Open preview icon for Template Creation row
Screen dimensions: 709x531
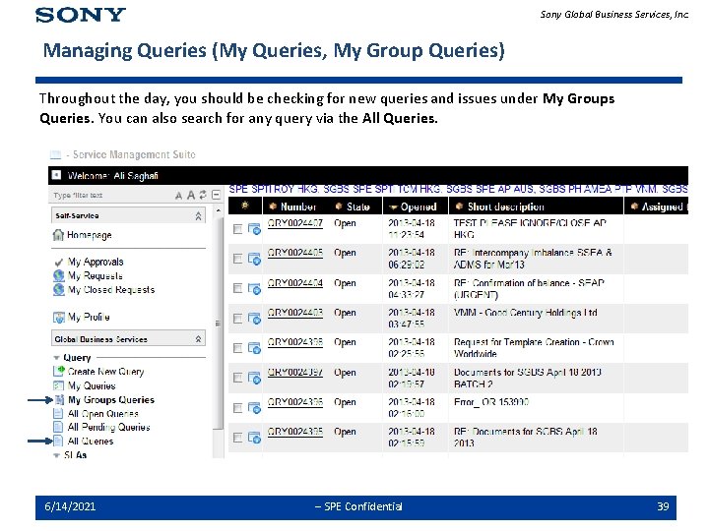coord(254,348)
